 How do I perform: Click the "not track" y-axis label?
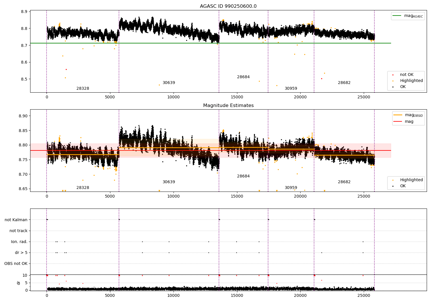coord(18,231)
